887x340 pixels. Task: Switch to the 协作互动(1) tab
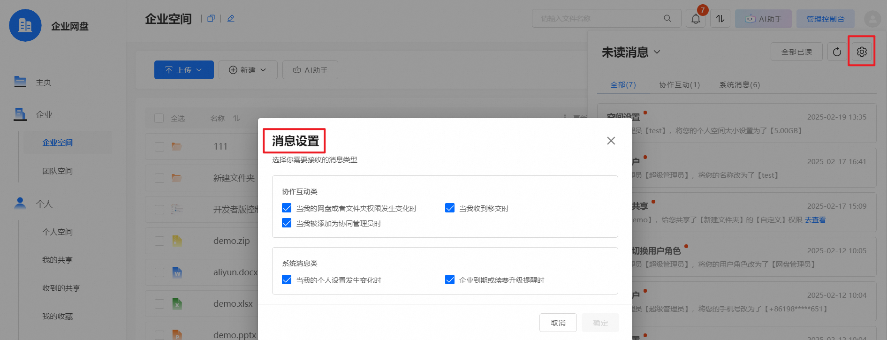tap(679, 84)
